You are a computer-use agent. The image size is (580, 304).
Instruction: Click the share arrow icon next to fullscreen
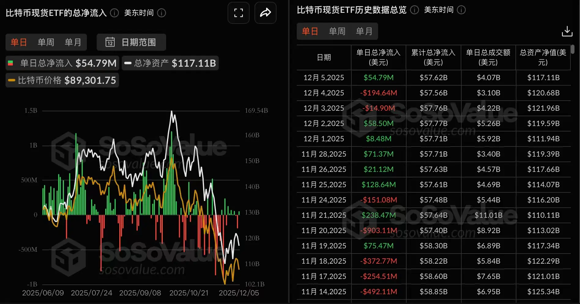265,13
